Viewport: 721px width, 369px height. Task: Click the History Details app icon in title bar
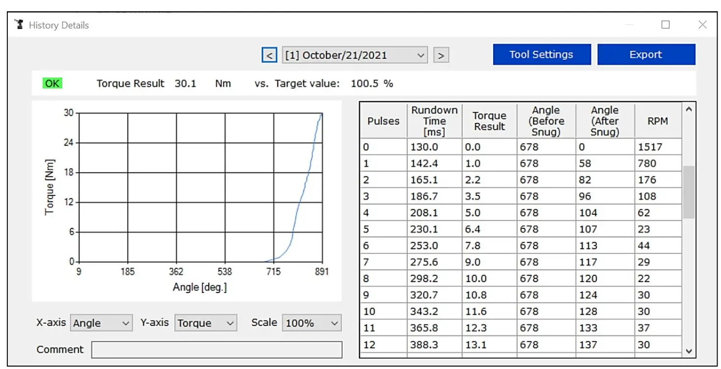pyautogui.click(x=19, y=25)
